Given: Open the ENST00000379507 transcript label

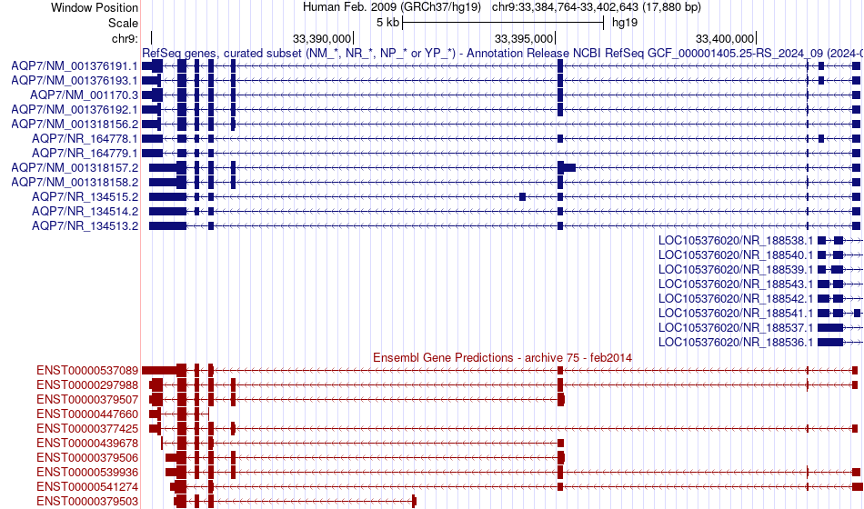Looking at the screenshot, I should coord(87,399).
